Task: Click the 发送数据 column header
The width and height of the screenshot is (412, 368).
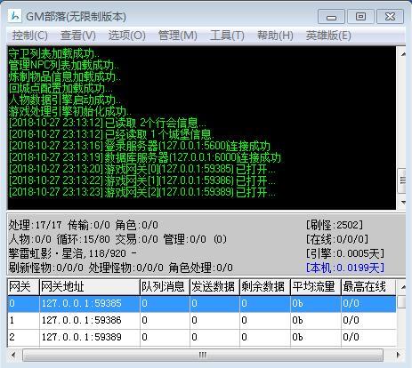Action: pos(214,286)
